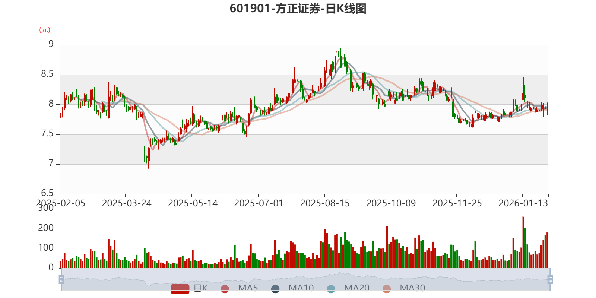Click the 2025-08-15 date label

click(325, 203)
